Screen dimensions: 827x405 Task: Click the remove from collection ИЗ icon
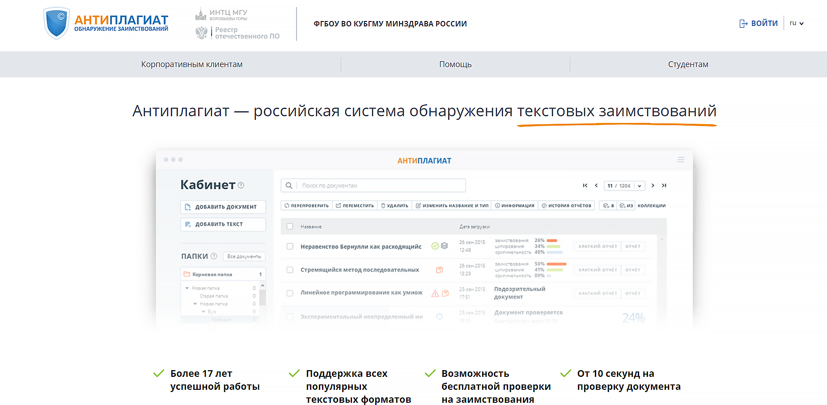tap(626, 206)
